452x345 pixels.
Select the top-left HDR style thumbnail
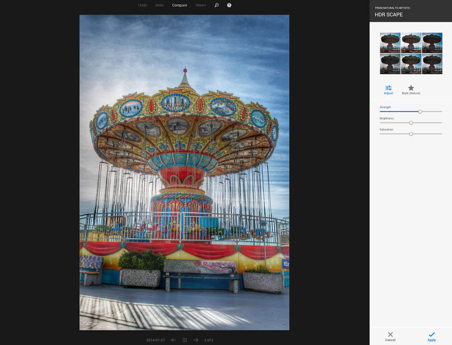[390, 42]
